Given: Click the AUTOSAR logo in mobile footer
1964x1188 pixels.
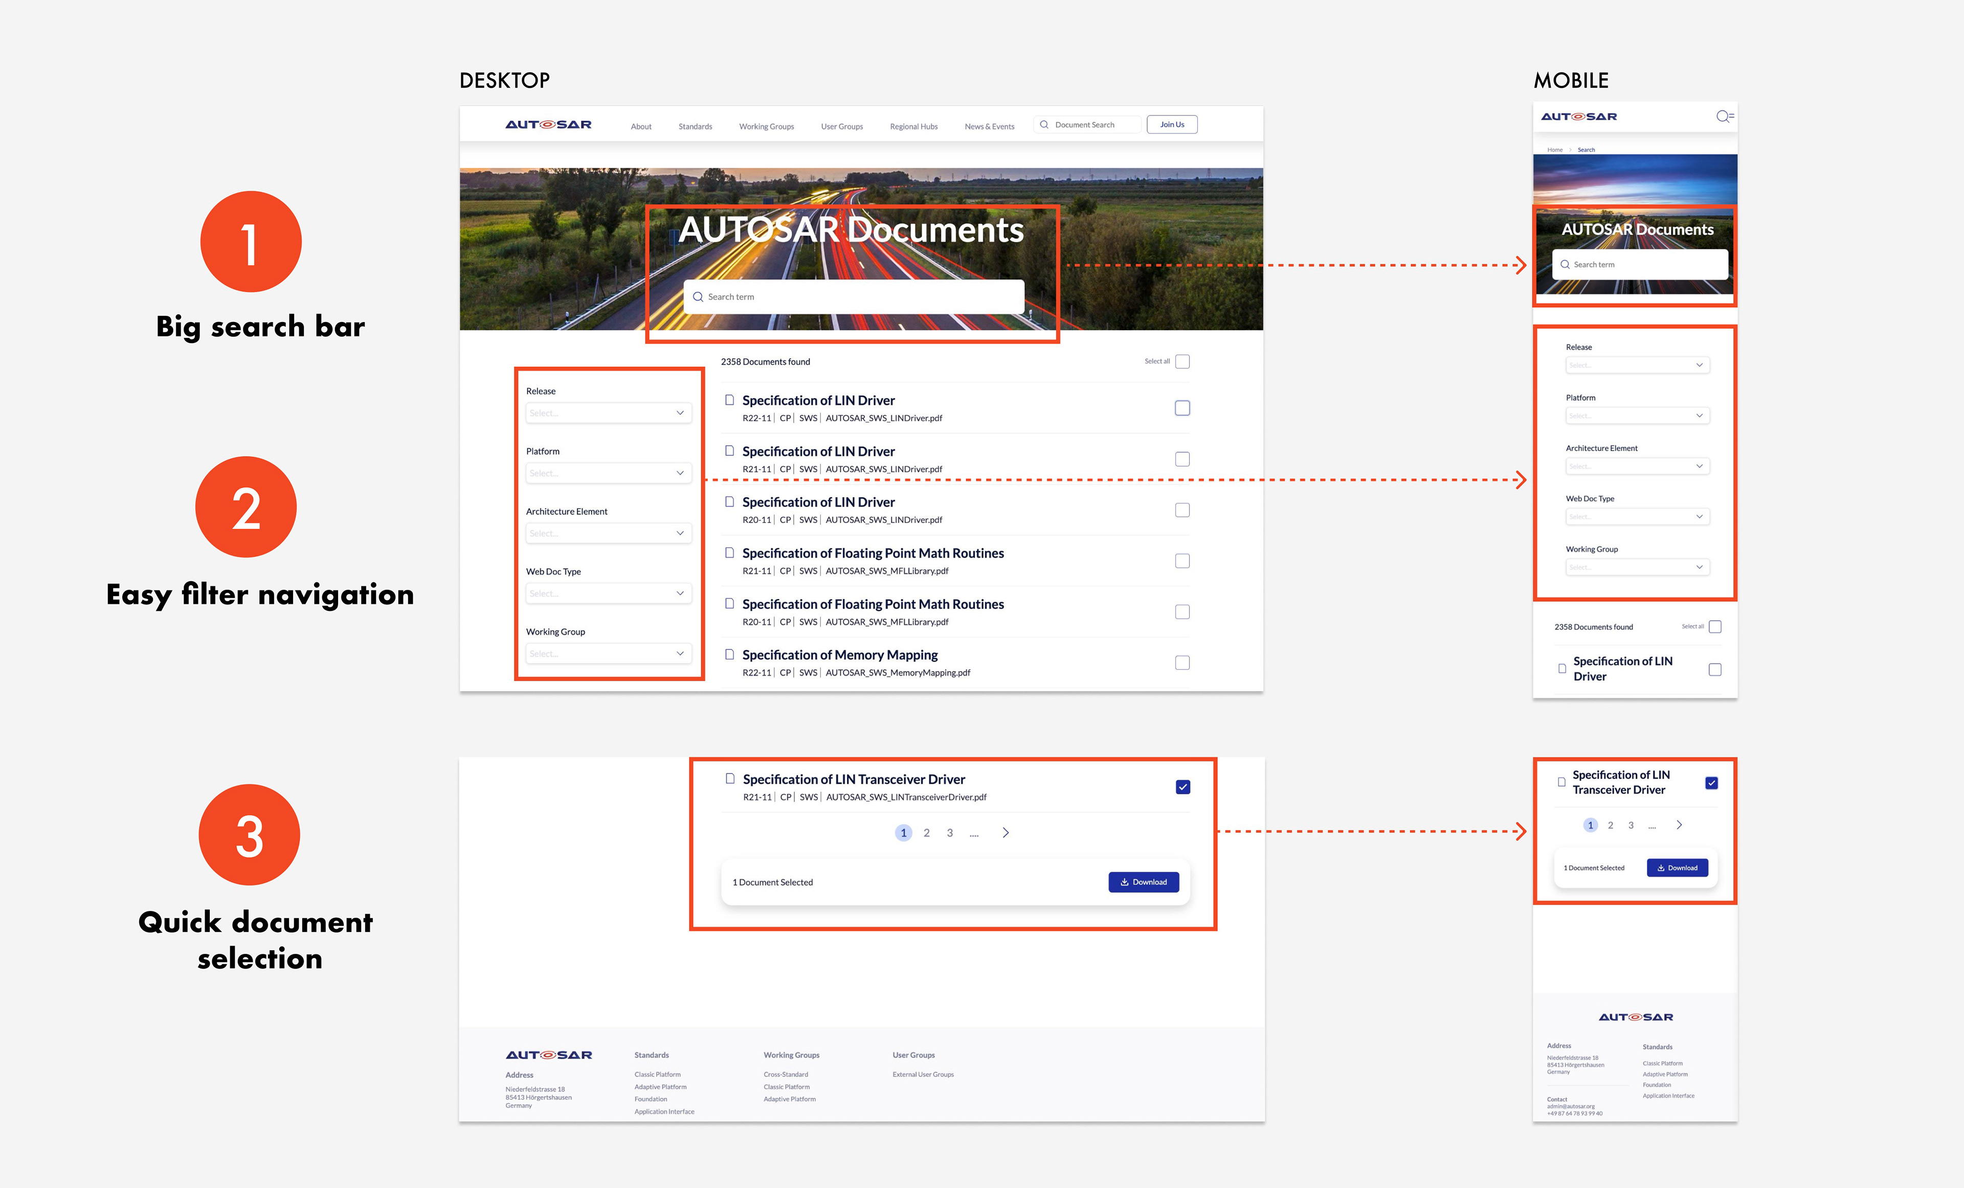Looking at the screenshot, I should click(1636, 1017).
